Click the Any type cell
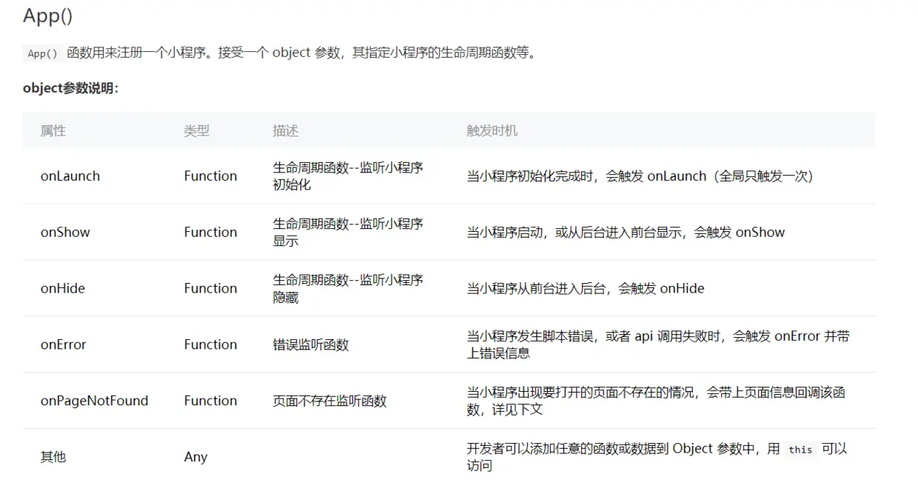 [x=195, y=457]
